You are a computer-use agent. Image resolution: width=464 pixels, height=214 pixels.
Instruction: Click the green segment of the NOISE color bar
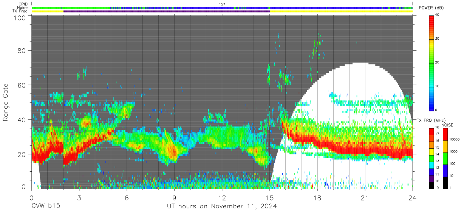pos(445,159)
